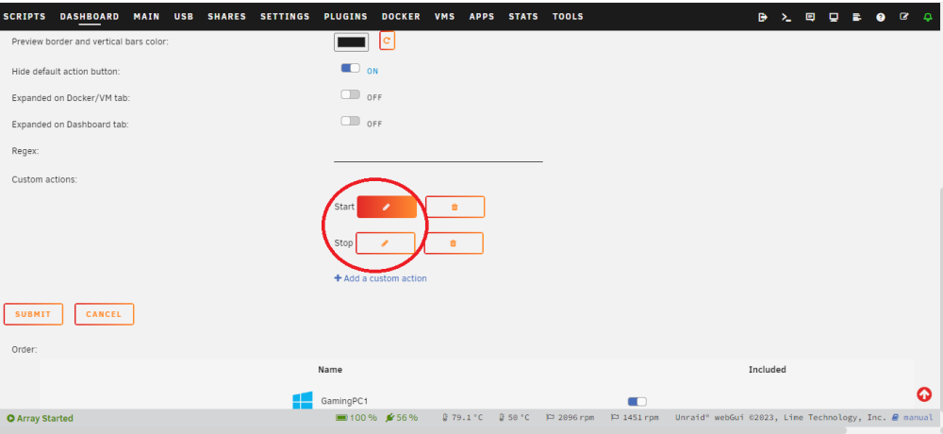Open the system log icon
The image size is (943, 434).
click(857, 17)
